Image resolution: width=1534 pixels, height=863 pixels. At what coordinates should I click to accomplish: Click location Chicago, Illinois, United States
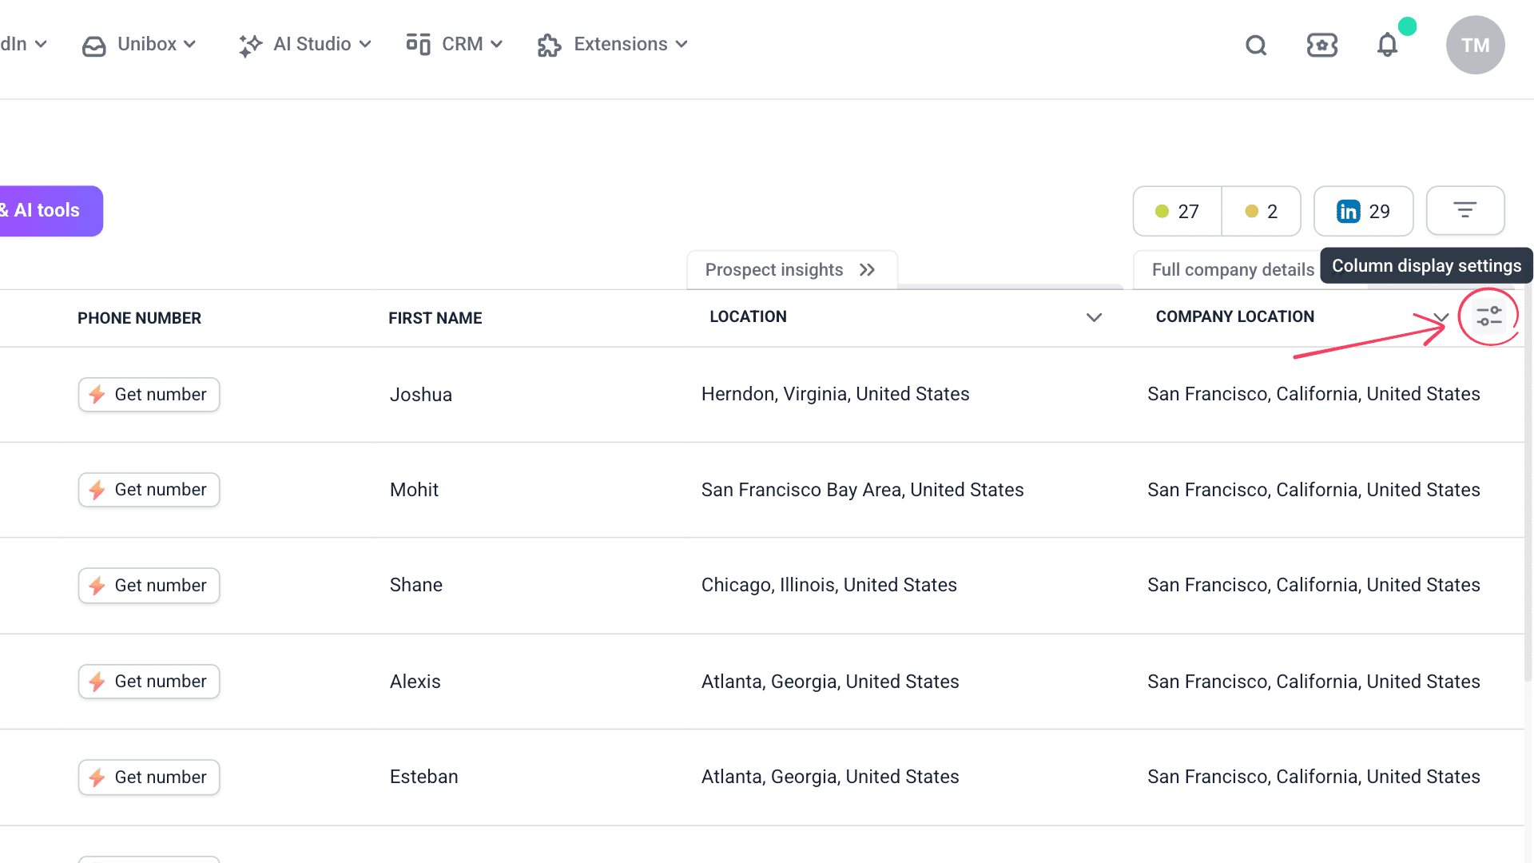(829, 585)
